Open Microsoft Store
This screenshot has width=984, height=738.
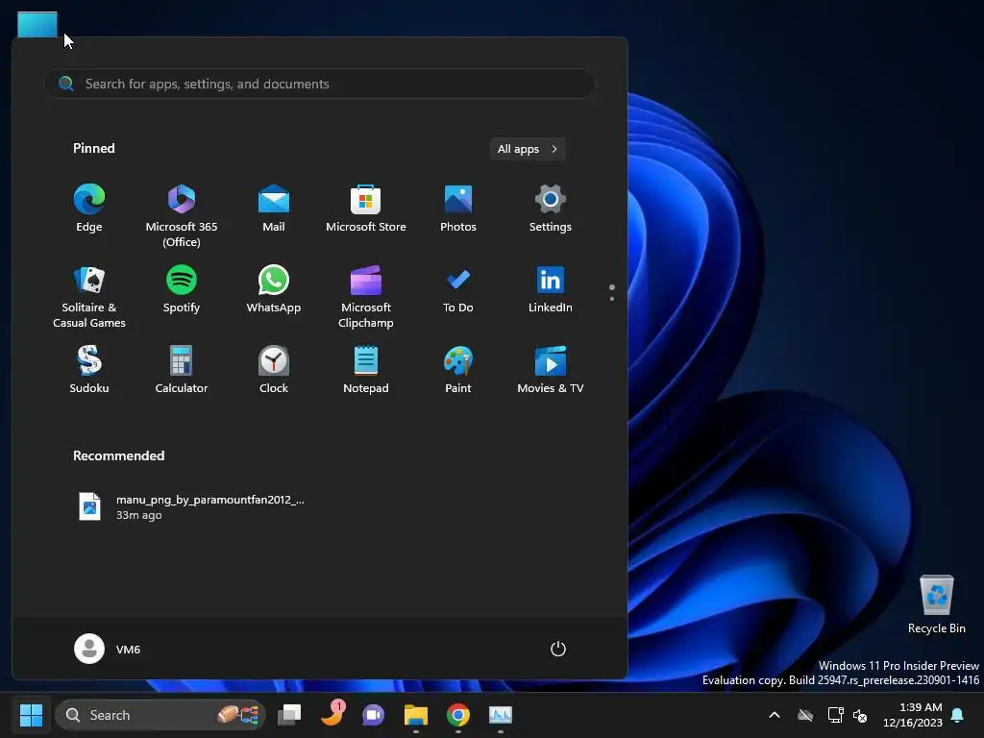366,209
